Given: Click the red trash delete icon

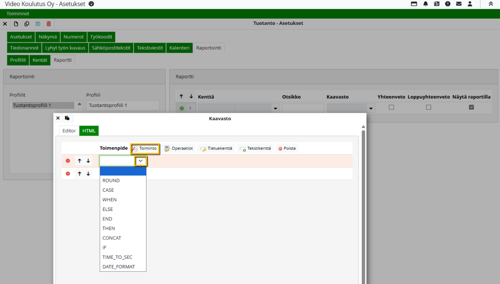Looking at the screenshot, I should tap(49, 24).
